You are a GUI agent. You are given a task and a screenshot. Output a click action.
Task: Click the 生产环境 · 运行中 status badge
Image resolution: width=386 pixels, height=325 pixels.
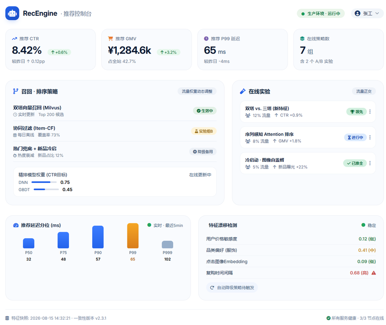point(321,13)
